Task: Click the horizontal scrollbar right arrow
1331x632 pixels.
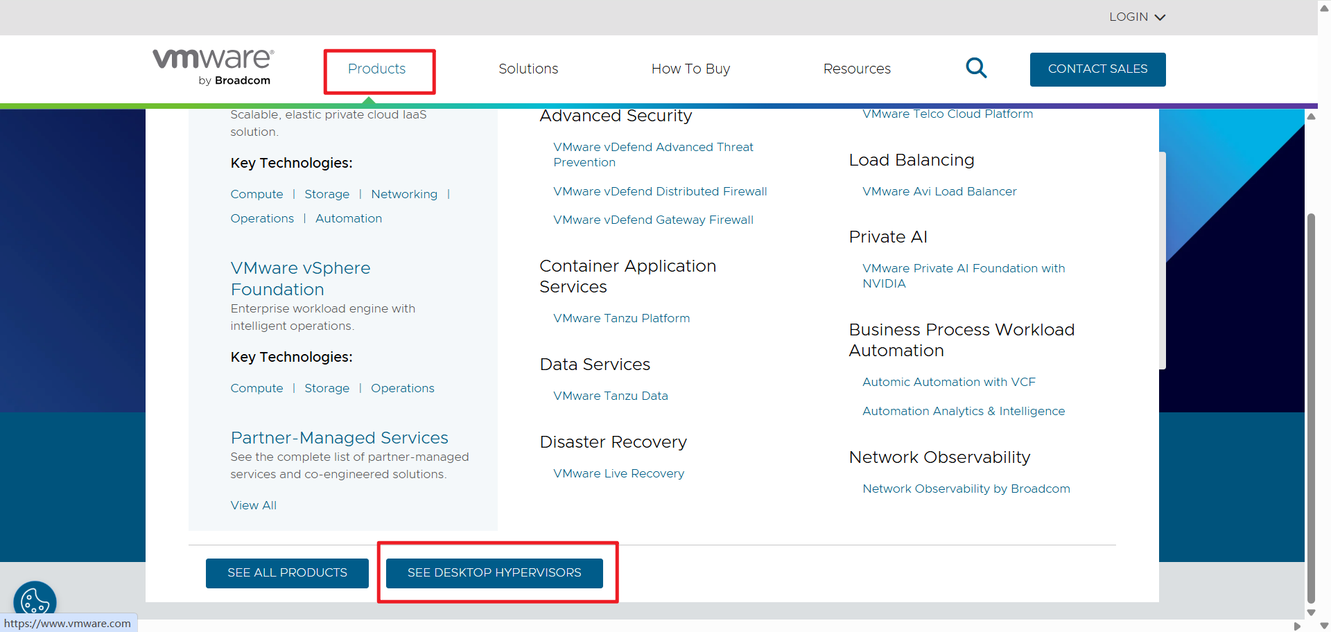Action: [1297, 626]
